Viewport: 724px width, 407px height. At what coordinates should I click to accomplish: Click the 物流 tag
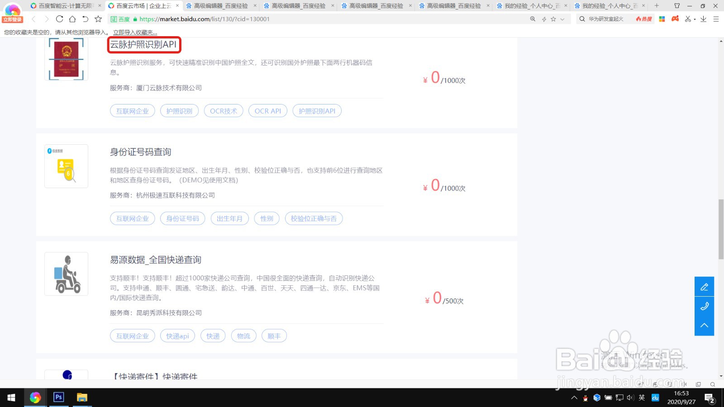(x=244, y=336)
